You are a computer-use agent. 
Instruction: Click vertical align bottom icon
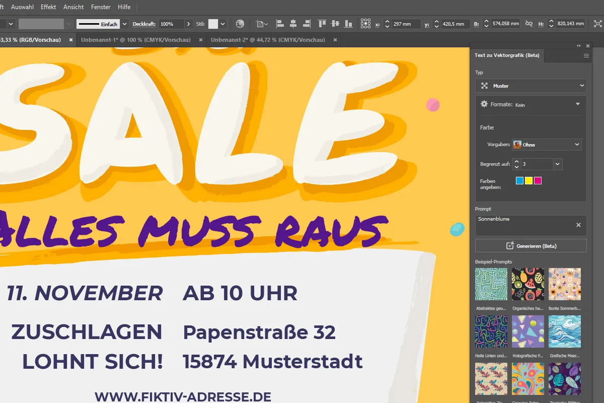coord(348,24)
